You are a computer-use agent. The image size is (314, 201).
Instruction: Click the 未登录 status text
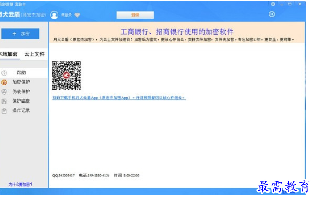point(66,15)
